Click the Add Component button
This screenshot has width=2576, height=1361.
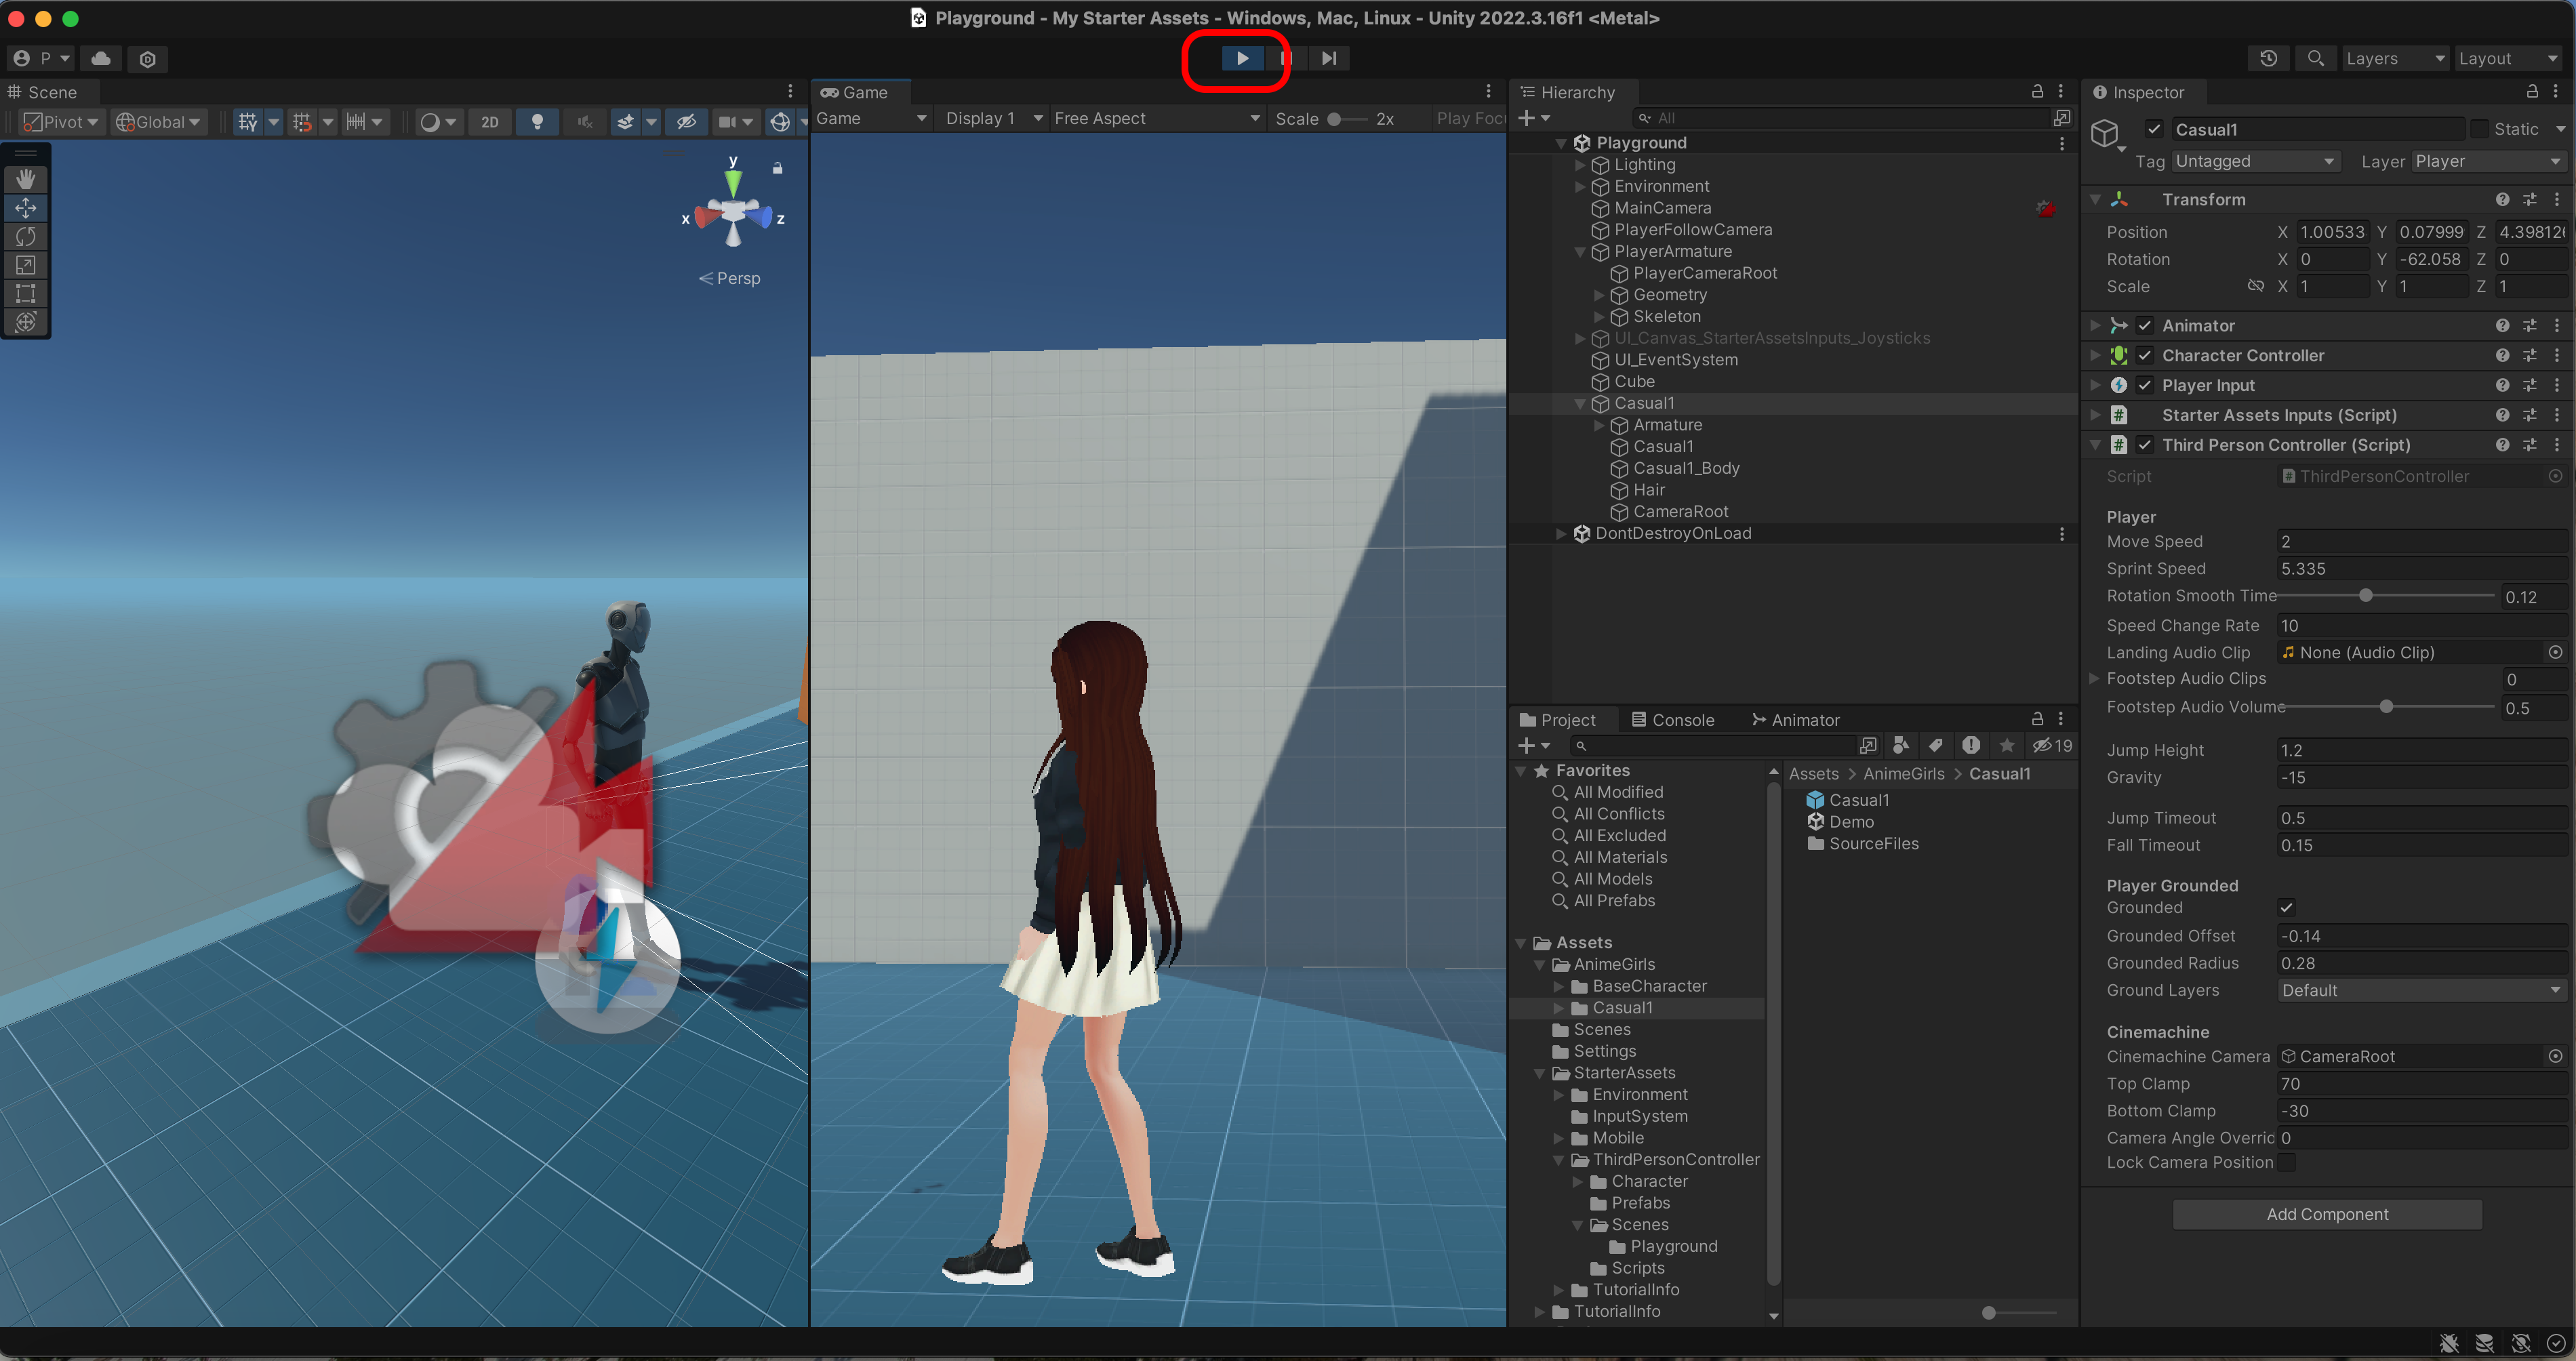coord(2326,1214)
